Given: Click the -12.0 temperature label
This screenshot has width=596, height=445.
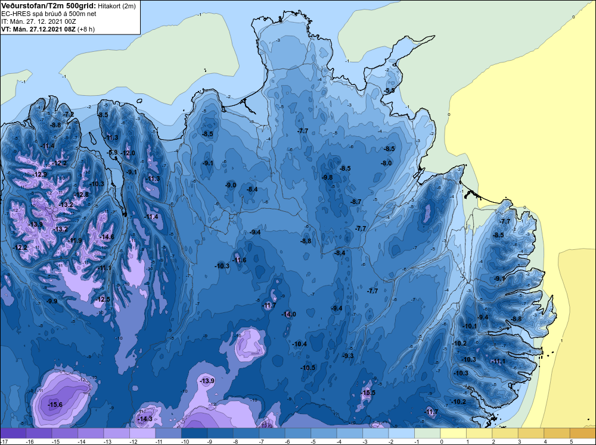Looking at the screenshot, I should coord(128,153).
